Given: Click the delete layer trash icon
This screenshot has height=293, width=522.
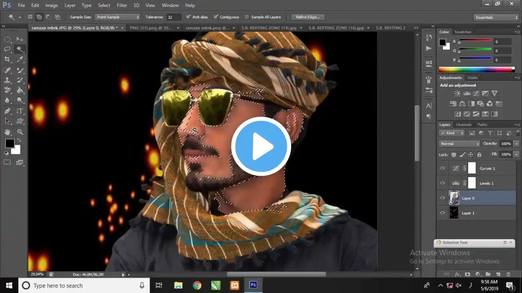Looking at the screenshot, I should 508,275.
